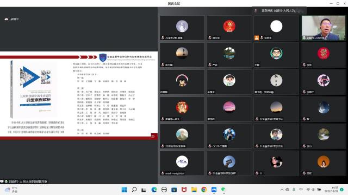Select the speaker's live video tile

coord(324,28)
